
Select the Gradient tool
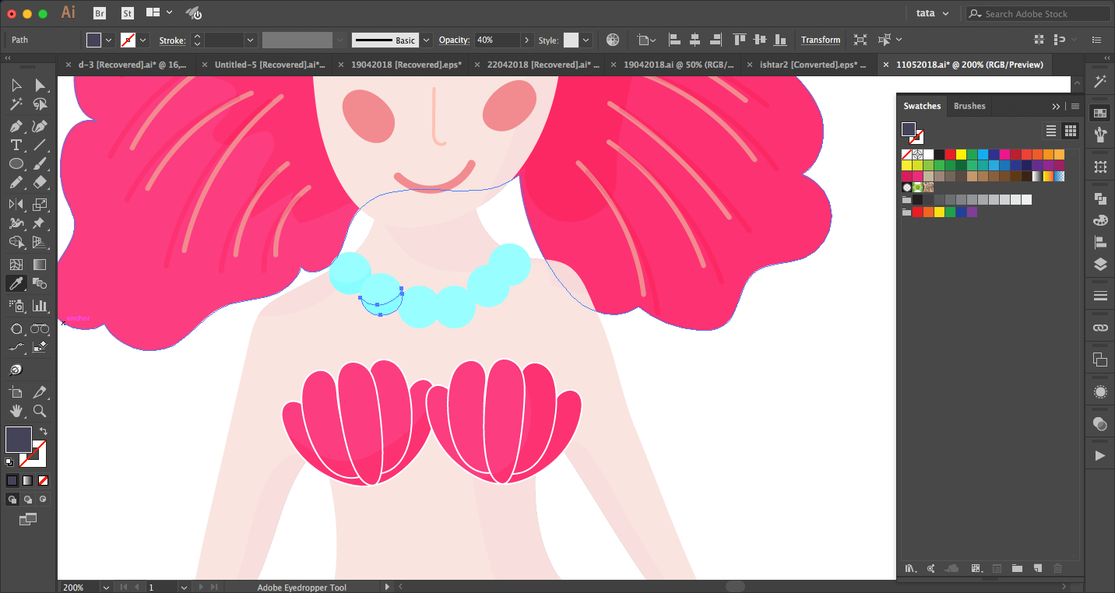(40, 265)
